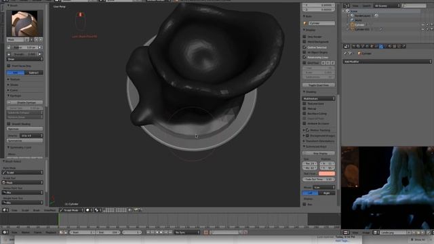Open timeline Marker menu
Viewport: 434px width, 244px height.
point(26,232)
